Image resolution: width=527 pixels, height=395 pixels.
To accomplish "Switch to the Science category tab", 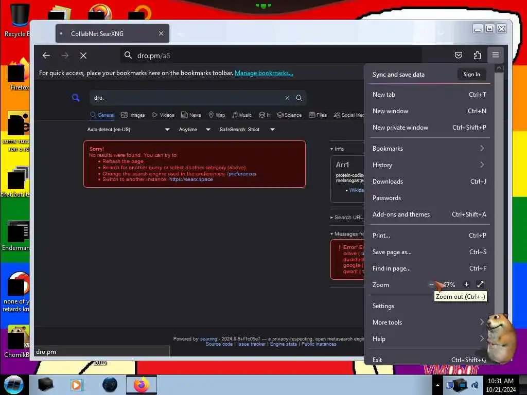I will (x=289, y=115).
